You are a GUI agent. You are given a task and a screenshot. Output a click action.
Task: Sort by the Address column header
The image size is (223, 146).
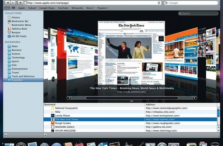[181, 104]
